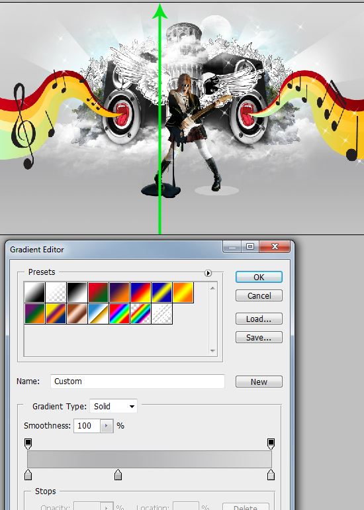Screen dimensions: 364x510
Task: Select the left color stop
Action: click(28, 474)
